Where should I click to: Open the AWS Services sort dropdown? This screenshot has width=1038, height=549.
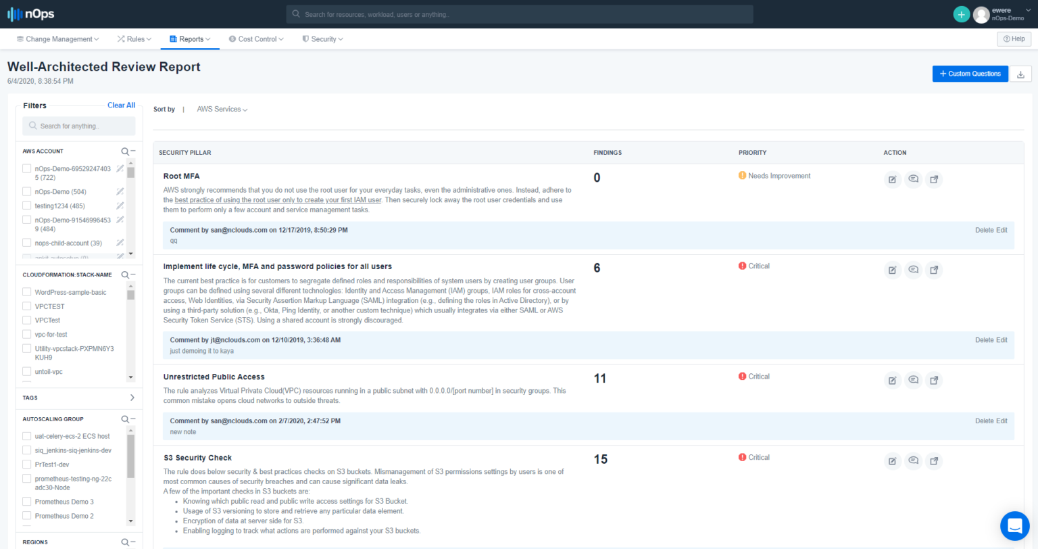[222, 109]
